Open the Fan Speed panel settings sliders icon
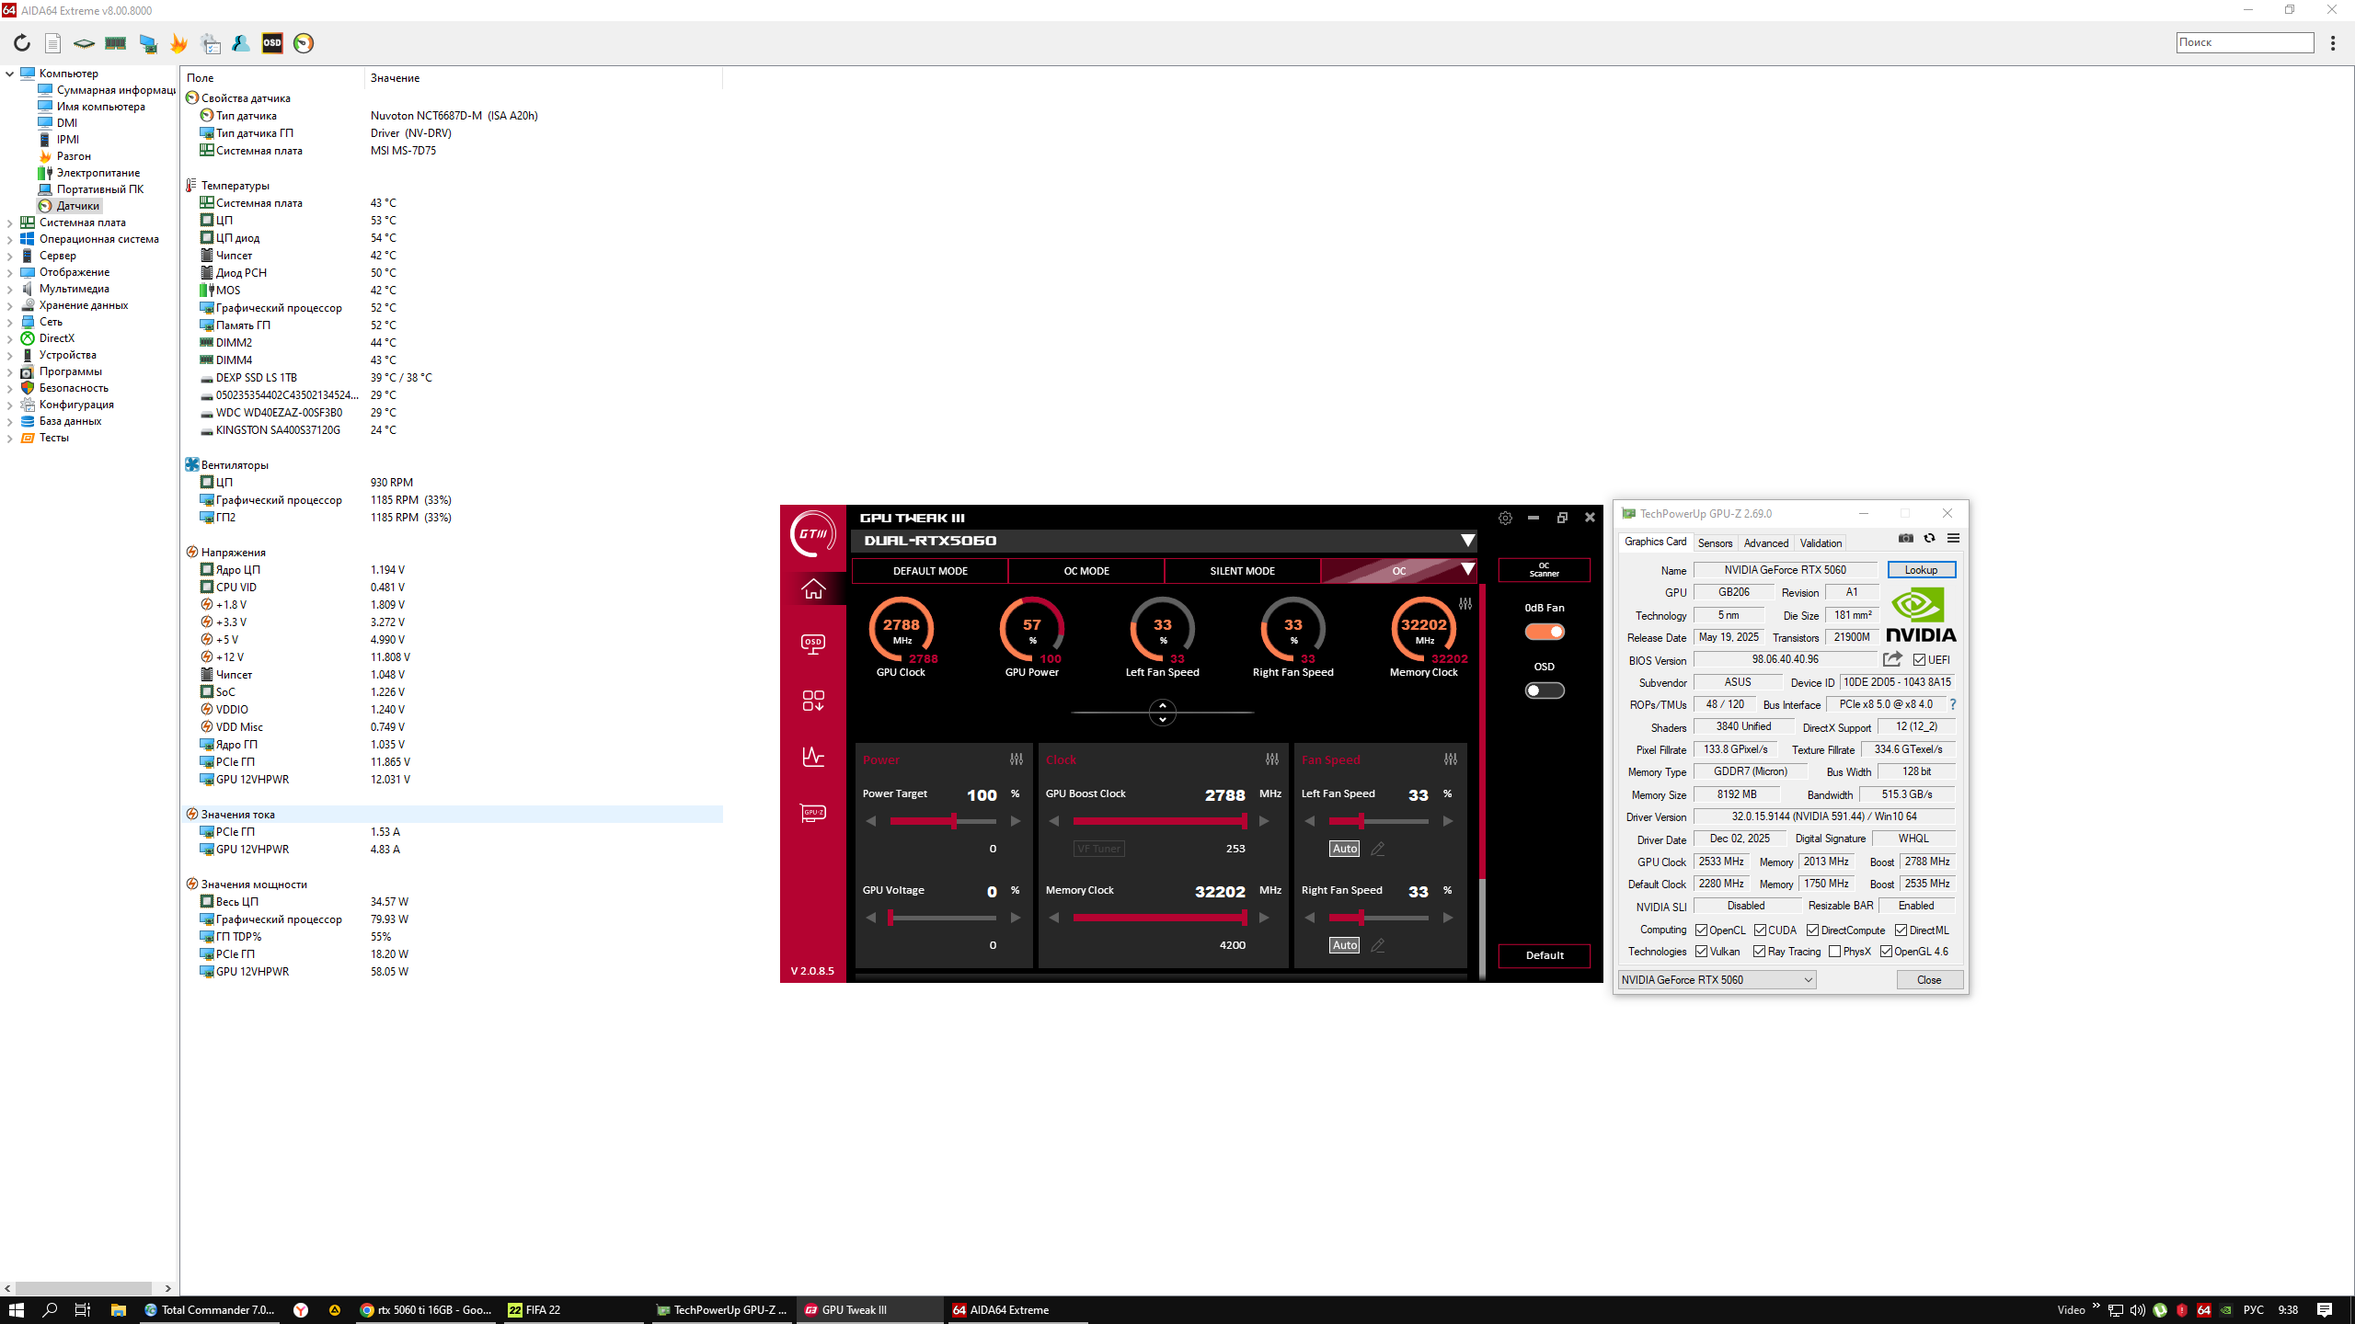The image size is (2355, 1324). pos(1451,759)
